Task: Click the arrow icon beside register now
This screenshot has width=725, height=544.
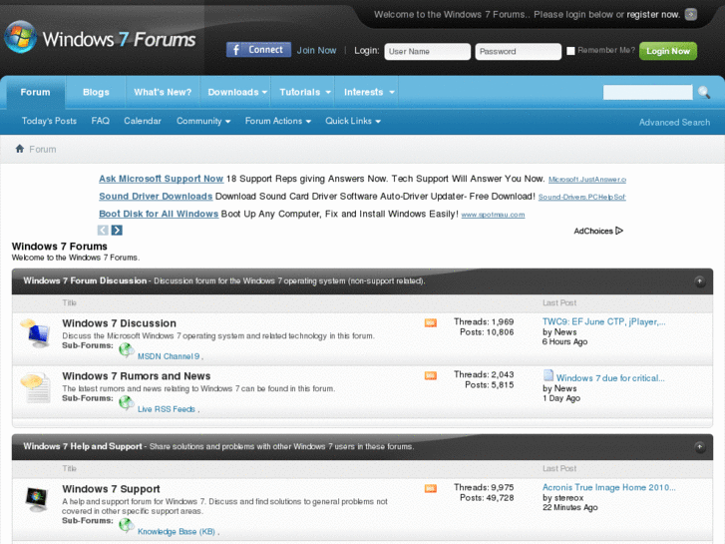Action: pos(691,14)
